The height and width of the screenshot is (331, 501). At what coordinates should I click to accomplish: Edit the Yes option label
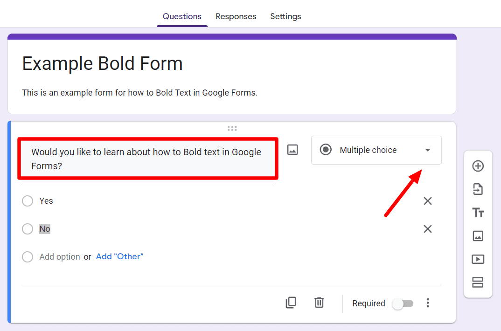click(46, 201)
